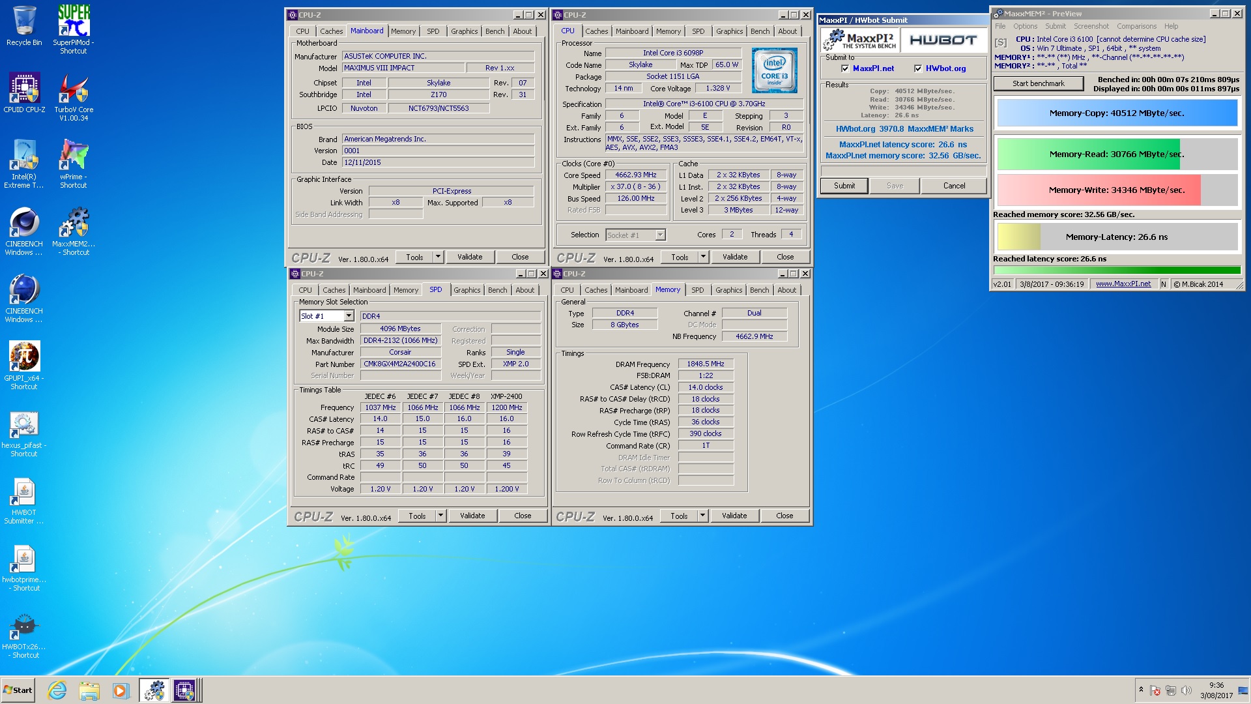Launch HWBOT Submitter desktop icon
This screenshot has height=704, width=1251.
point(24,499)
